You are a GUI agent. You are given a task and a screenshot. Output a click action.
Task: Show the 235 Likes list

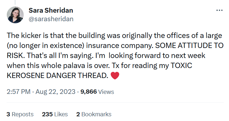click(55, 114)
